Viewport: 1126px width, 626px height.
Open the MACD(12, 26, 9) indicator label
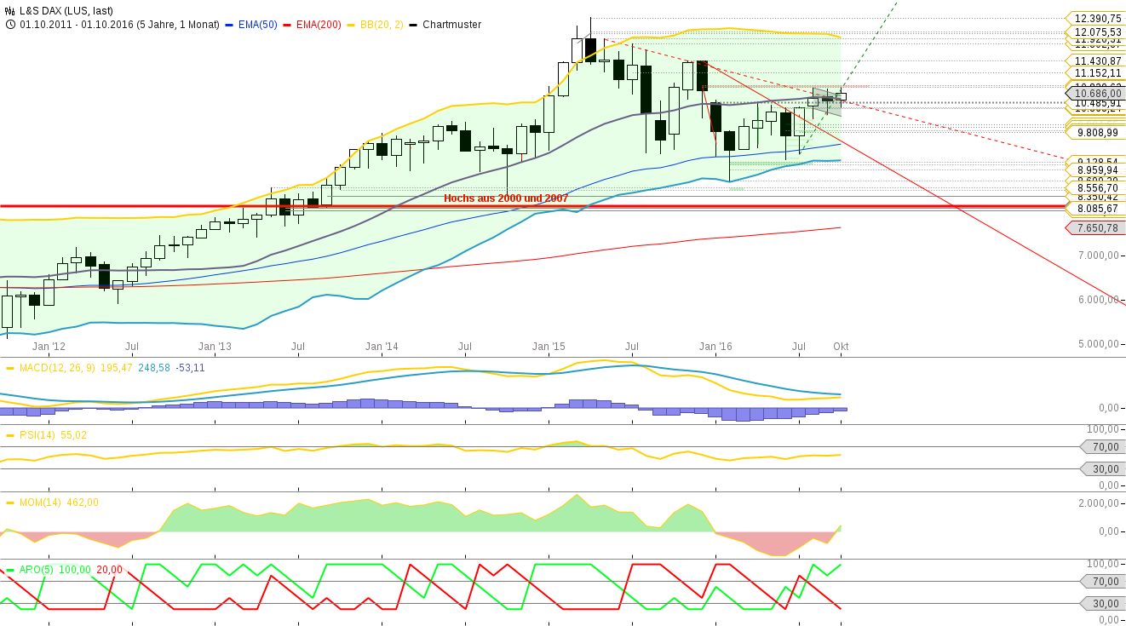(57, 367)
